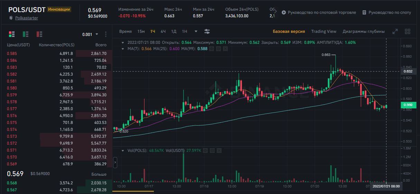Select the 4Ч chart interval
Image resolution: width=420 pixels, height=194 pixels.
(x=163, y=31)
